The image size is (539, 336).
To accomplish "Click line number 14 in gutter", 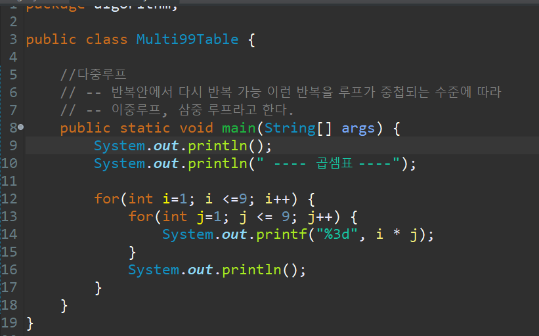I will click(9, 234).
